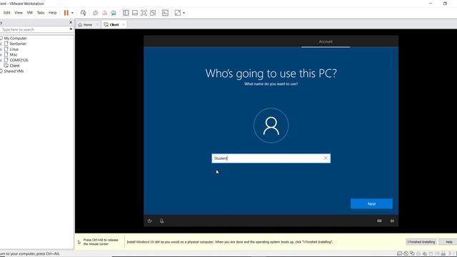Open the power options dropdown arrow
457x257 pixels.
click(x=72, y=13)
